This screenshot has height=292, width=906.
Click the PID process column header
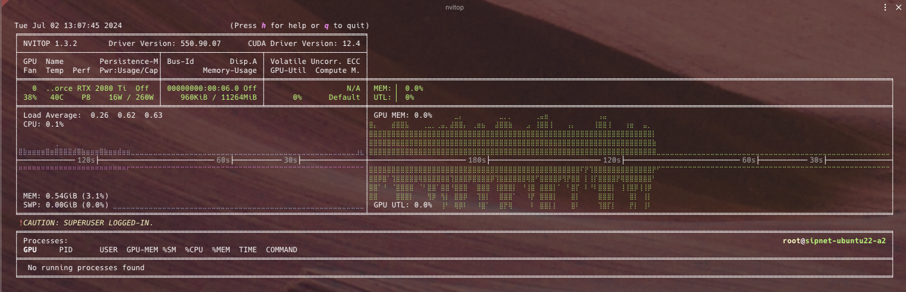(66, 250)
